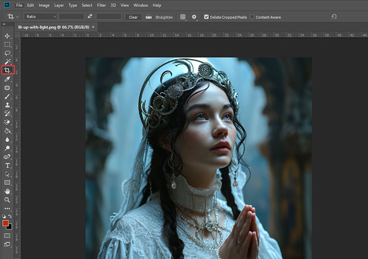Viewport: 368px width, 259px height.
Task: Select the Hand tool
Action: [x=7, y=191]
